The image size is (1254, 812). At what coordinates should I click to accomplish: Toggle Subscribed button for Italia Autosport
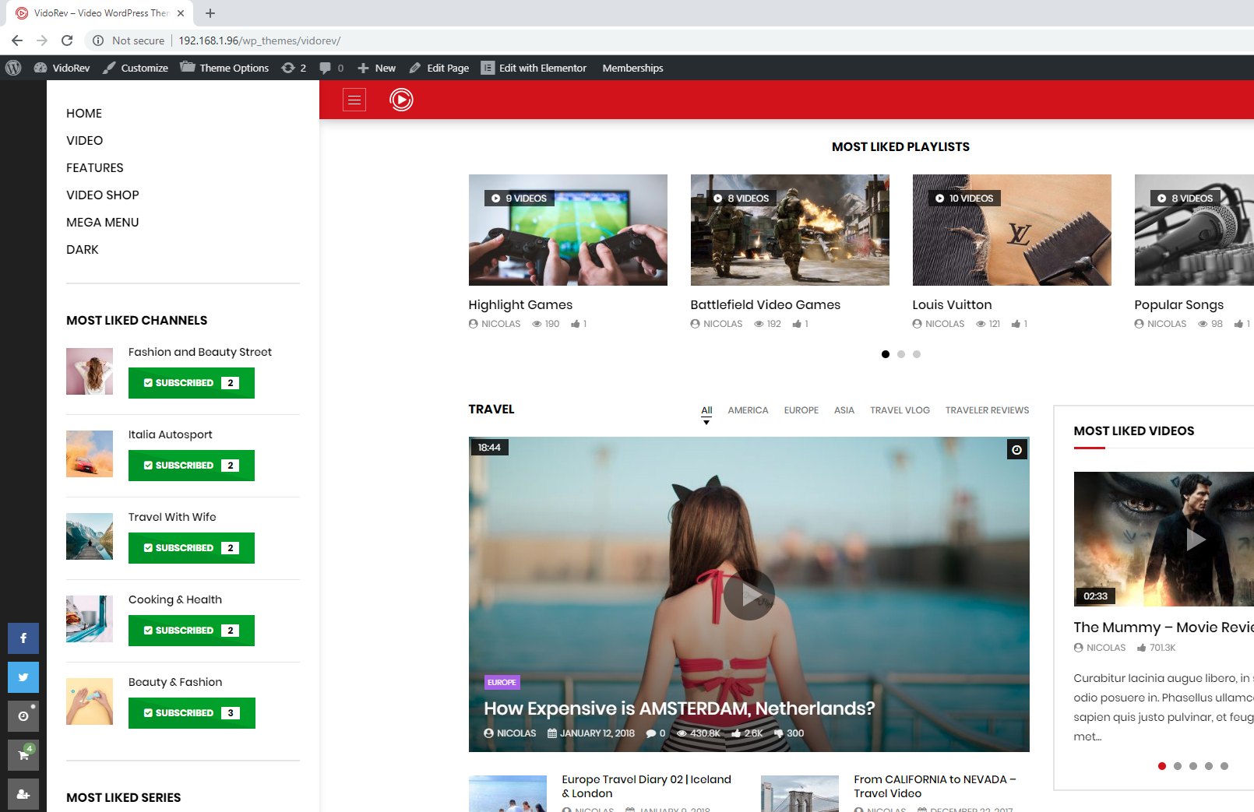(x=191, y=466)
